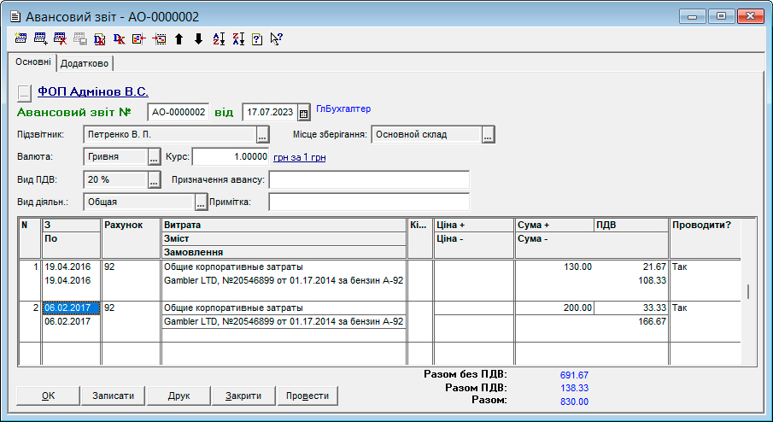
Task: Click the document number field AO-0000002
Action: coord(178,113)
